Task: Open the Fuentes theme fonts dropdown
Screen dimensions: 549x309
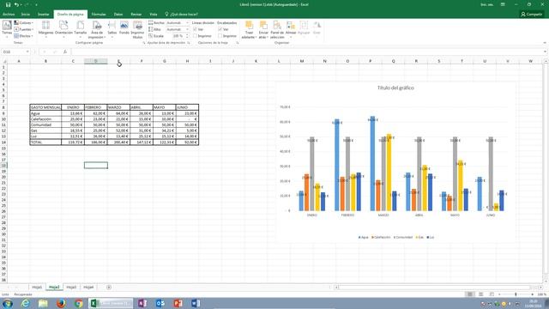Action: tap(23, 29)
